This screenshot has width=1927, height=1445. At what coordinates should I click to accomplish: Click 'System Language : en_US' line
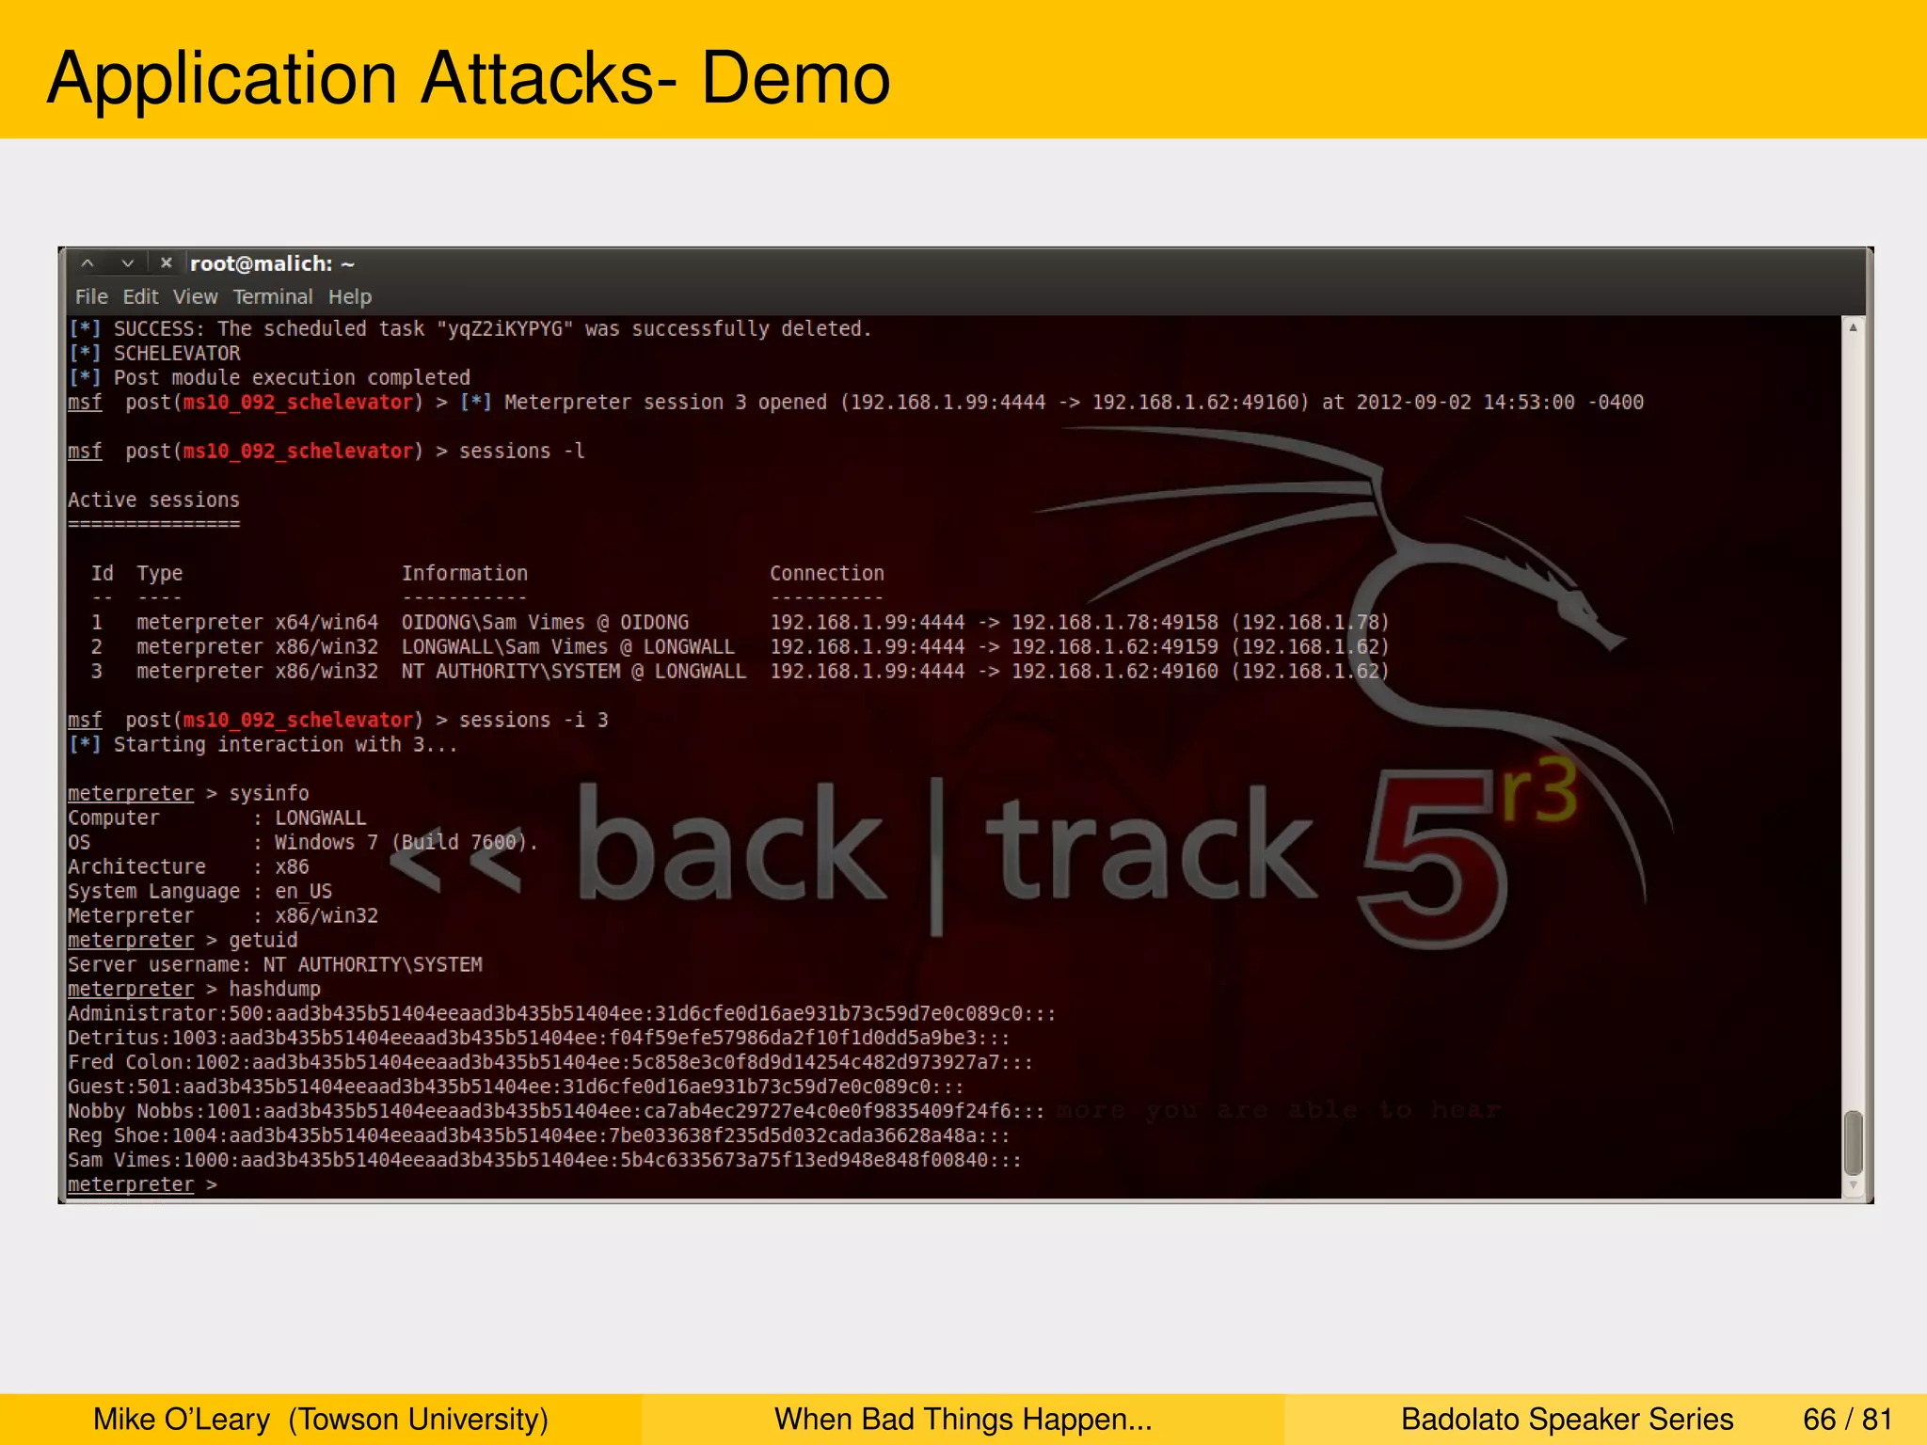pyautogui.click(x=199, y=892)
